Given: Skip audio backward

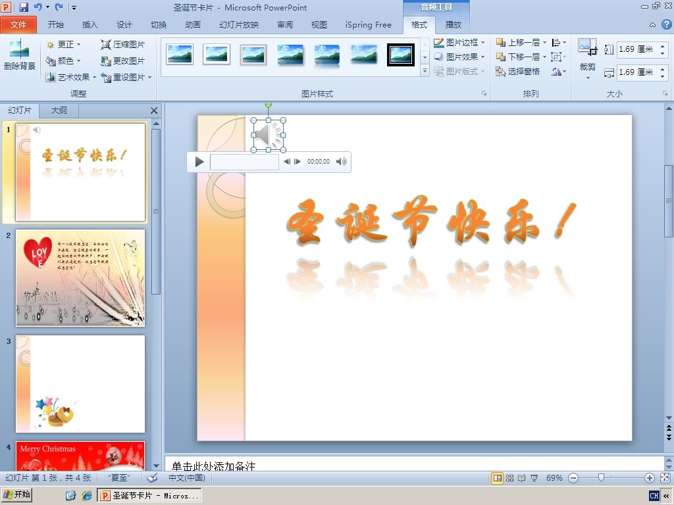Looking at the screenshot, I should [x=287, y=162].
